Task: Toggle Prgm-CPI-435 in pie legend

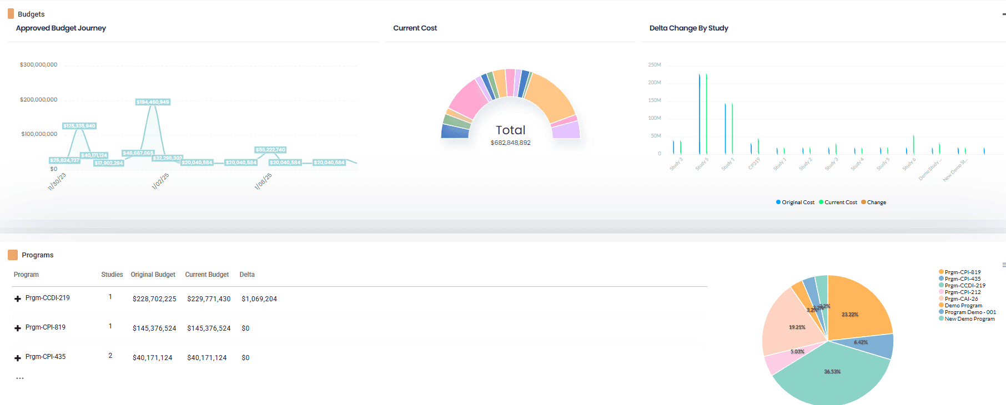Action: pyautogui.click(x=959, y=279)
